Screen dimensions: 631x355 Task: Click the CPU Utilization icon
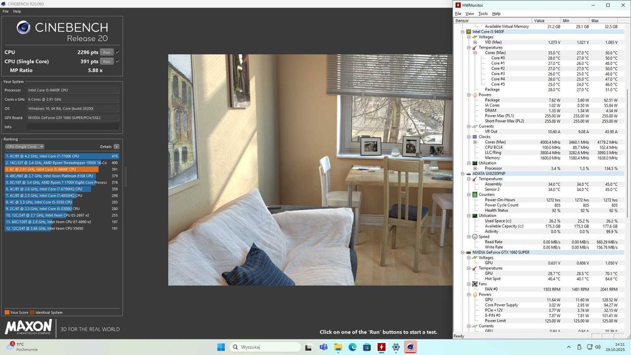475,163
